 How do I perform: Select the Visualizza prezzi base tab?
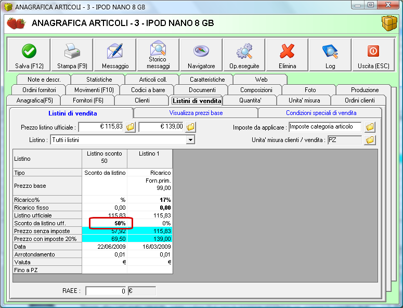(x=196, y=113)
